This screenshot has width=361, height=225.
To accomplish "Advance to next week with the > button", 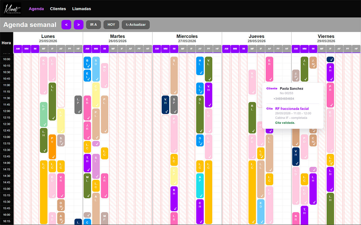I will click(79, 25).
